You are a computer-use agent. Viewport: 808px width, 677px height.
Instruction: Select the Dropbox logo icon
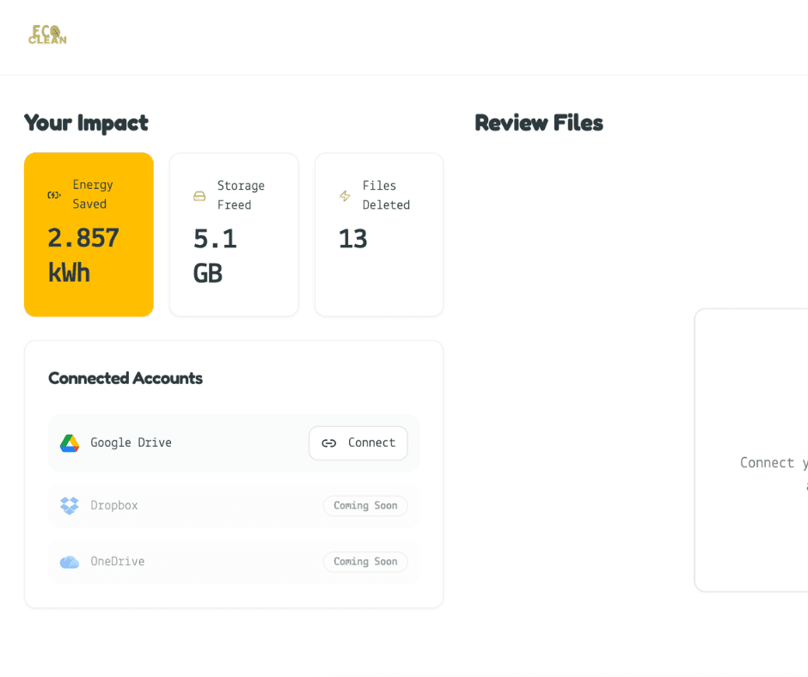pos(70,506)
